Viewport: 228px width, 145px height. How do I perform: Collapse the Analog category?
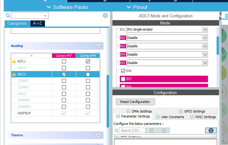pos(98,46)
